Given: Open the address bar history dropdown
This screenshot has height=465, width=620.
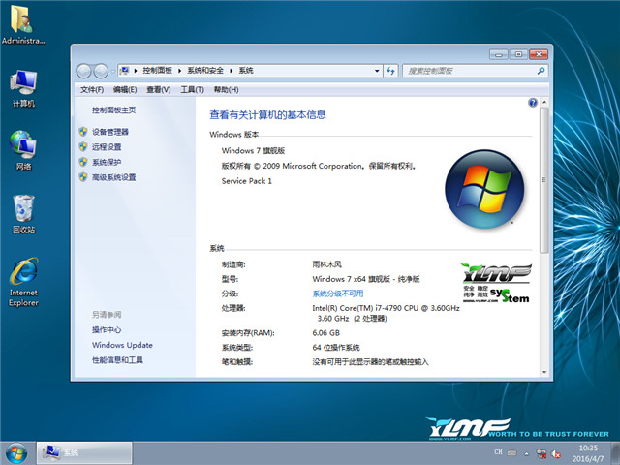Looking at the screenshot, I should 377,71.
